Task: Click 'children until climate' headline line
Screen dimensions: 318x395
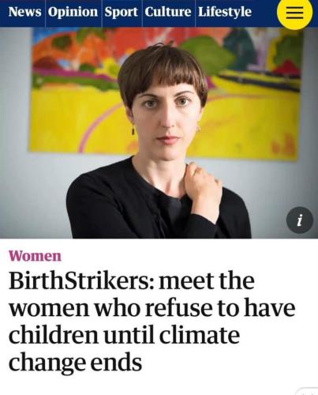Action: click(x=124, y=335)
